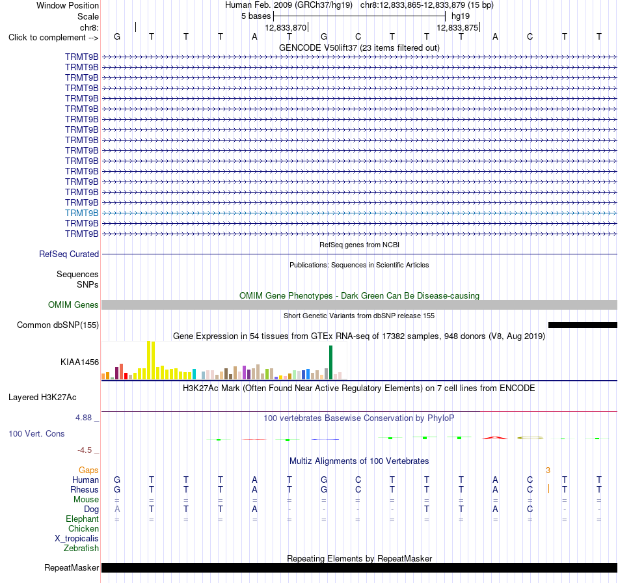Click the black Common dbSNP variant block
This screenshot has width=618, height=583.
click(582, 325)
